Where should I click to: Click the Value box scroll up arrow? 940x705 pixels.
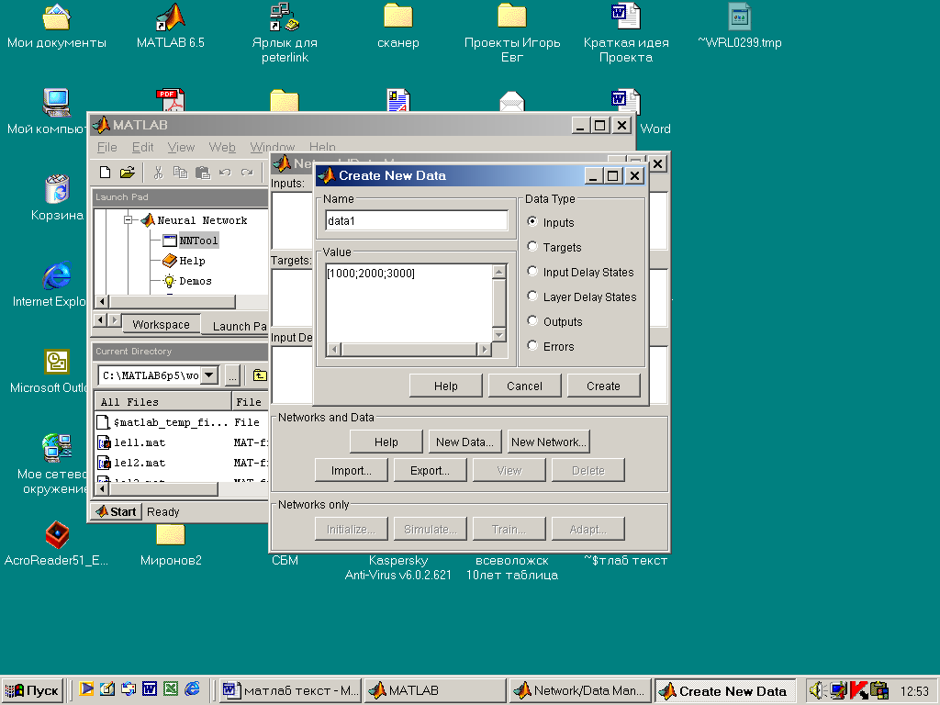click(x=498, y=272)
